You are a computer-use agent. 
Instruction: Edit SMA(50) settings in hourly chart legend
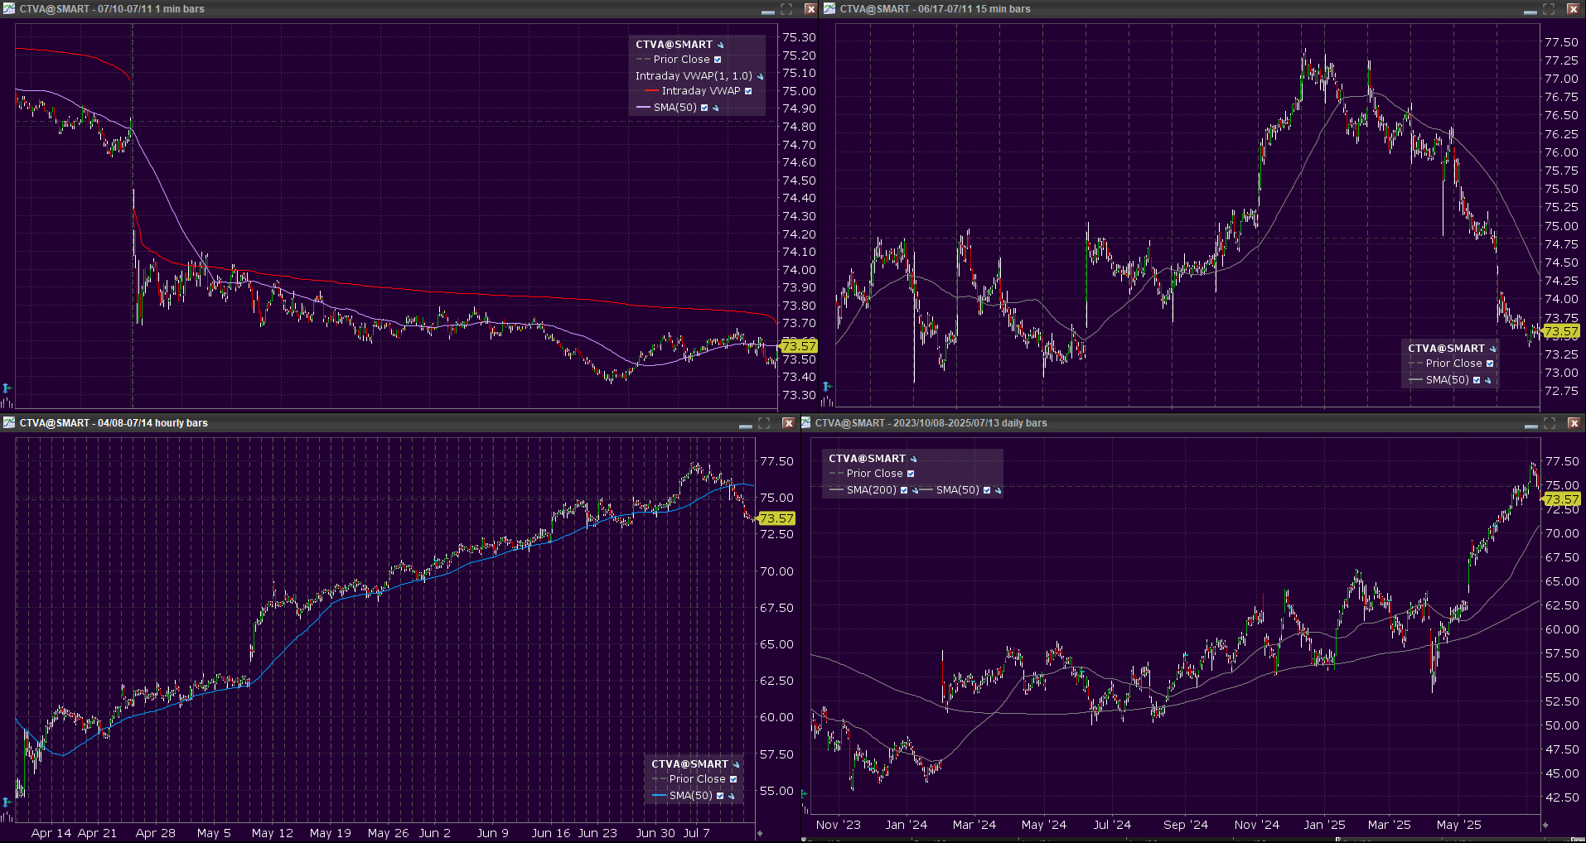point(732,796)
